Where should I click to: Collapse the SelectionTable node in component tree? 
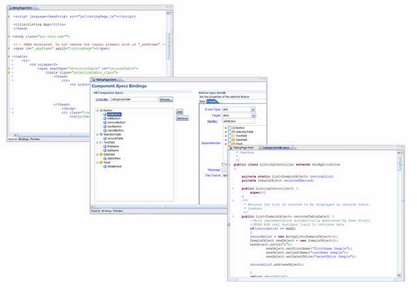[x=97, y=134]
